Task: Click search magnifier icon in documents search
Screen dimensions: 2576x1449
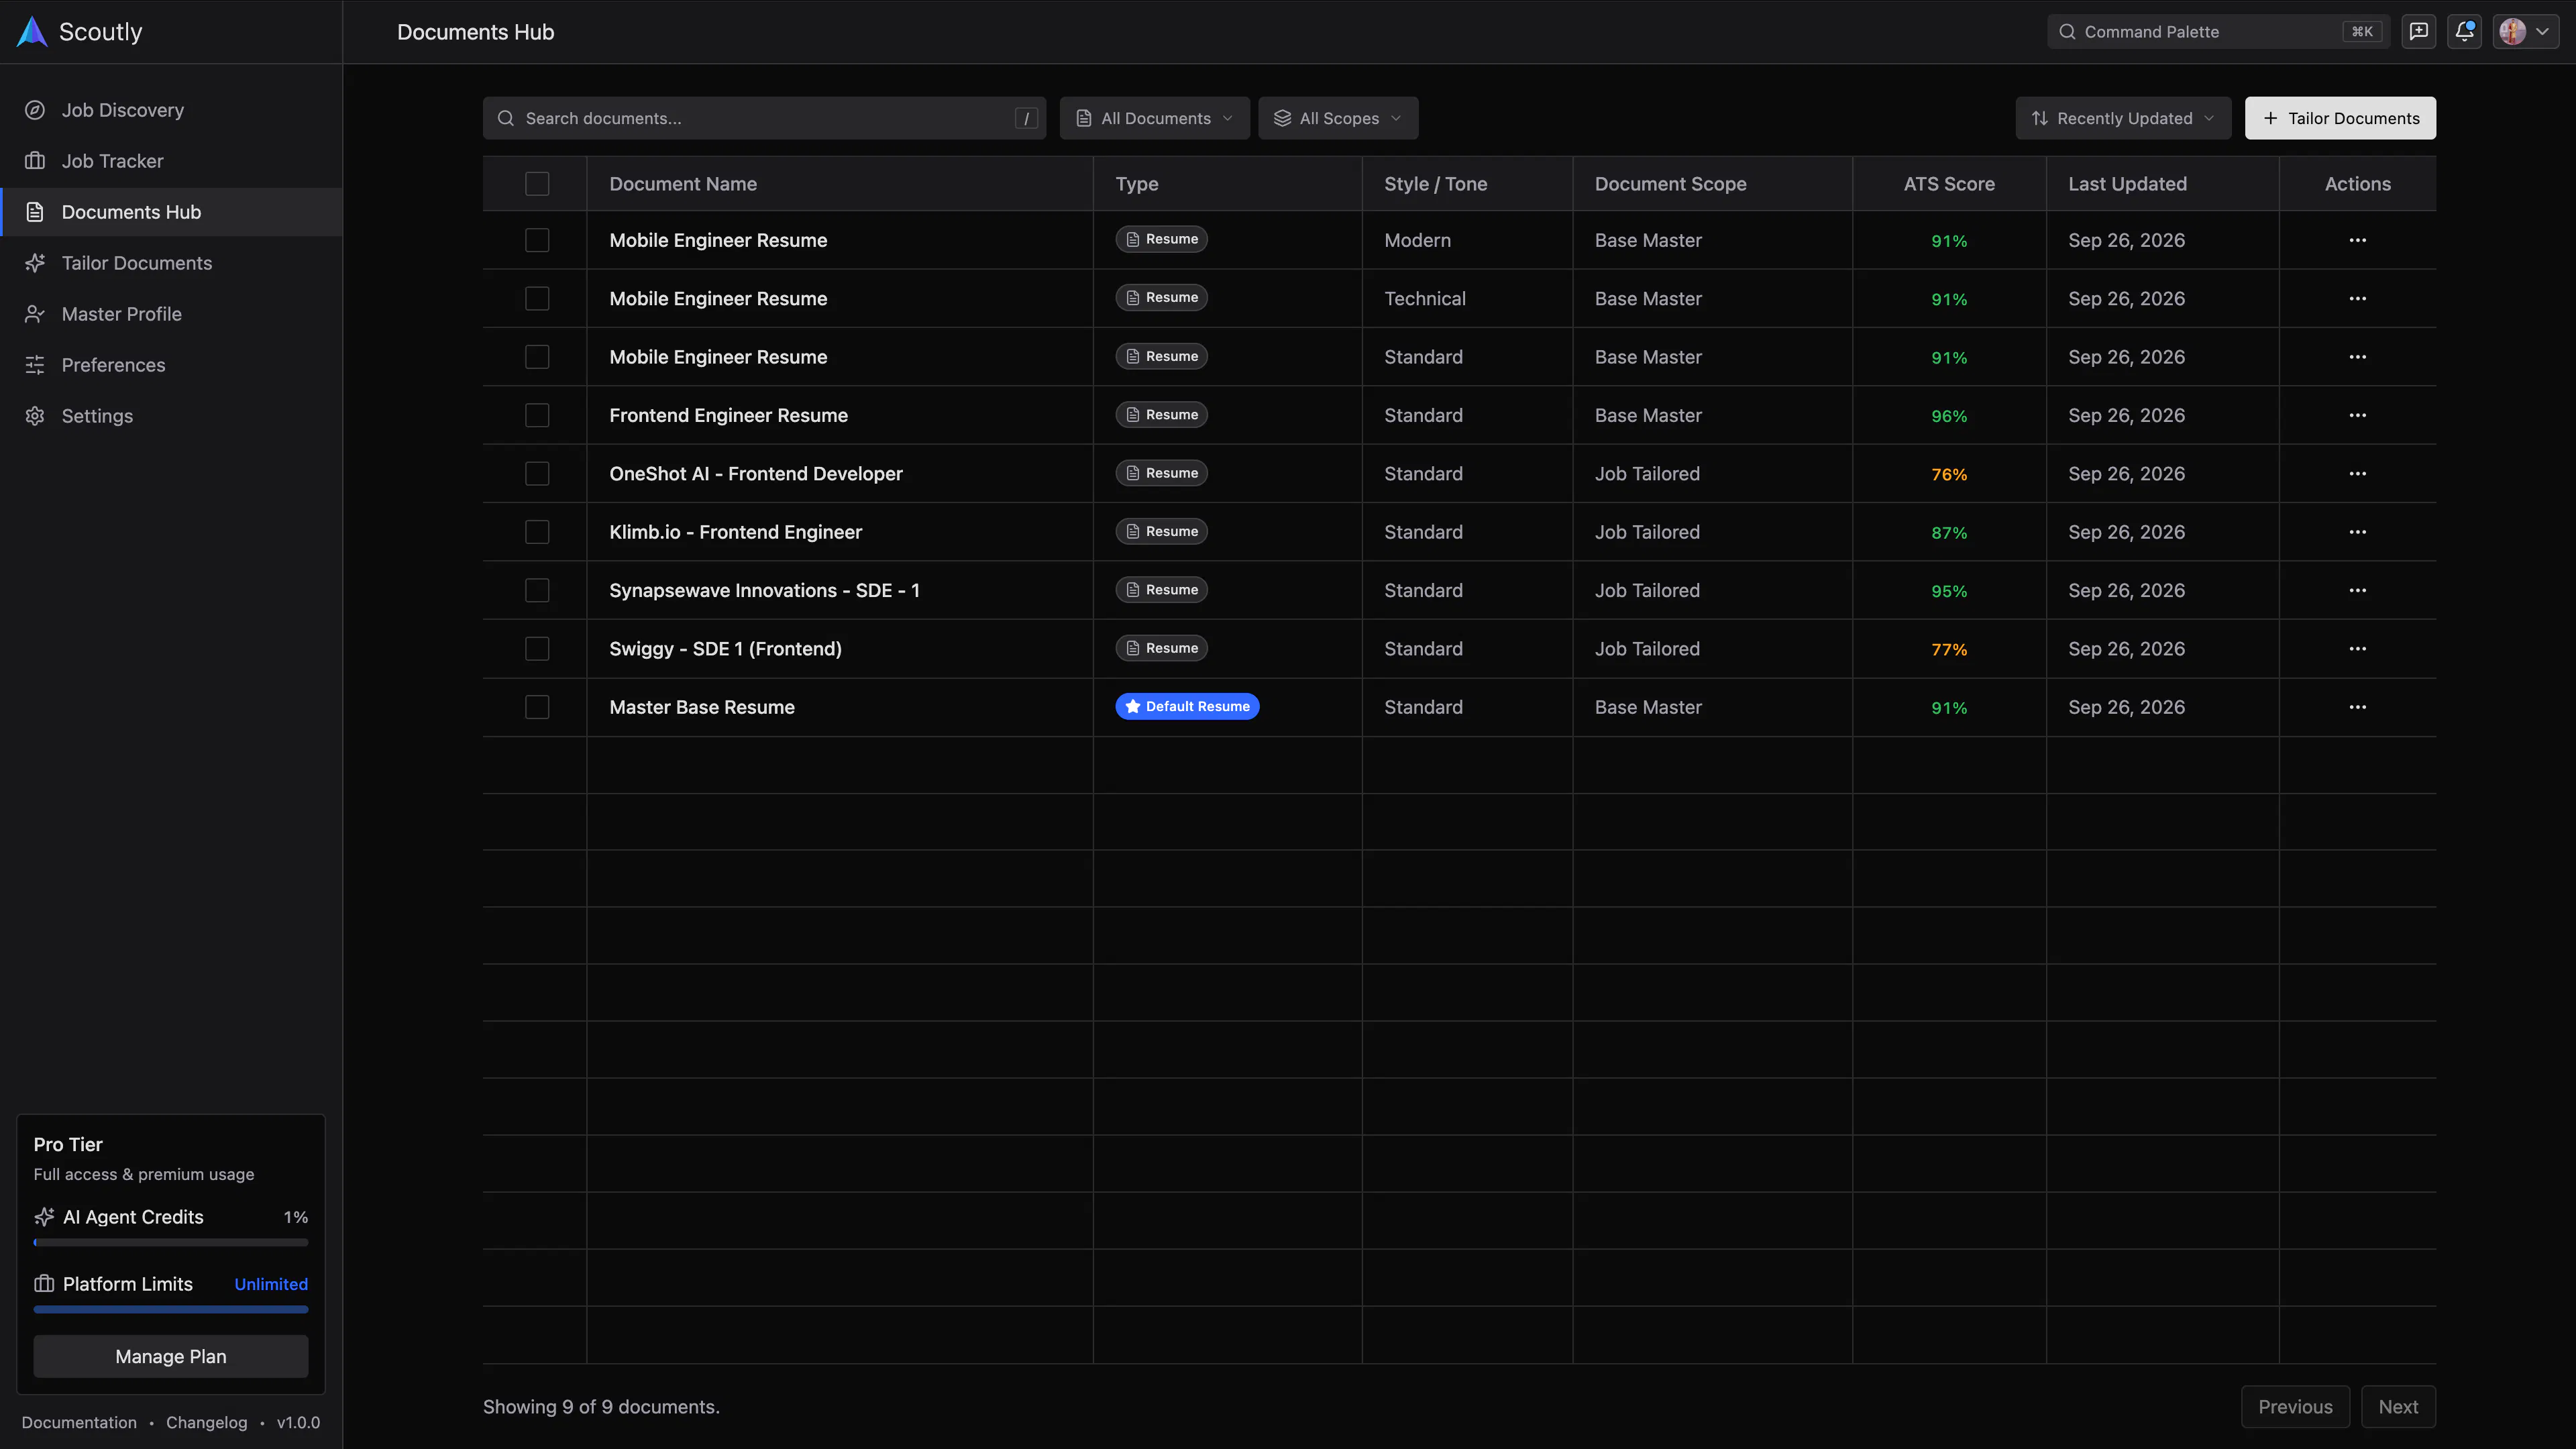Action: click(506, 118)
